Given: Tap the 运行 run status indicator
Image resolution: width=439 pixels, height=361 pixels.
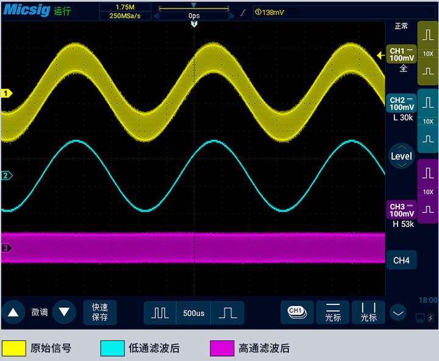Looking at the screenshot, I should [62, 11].
